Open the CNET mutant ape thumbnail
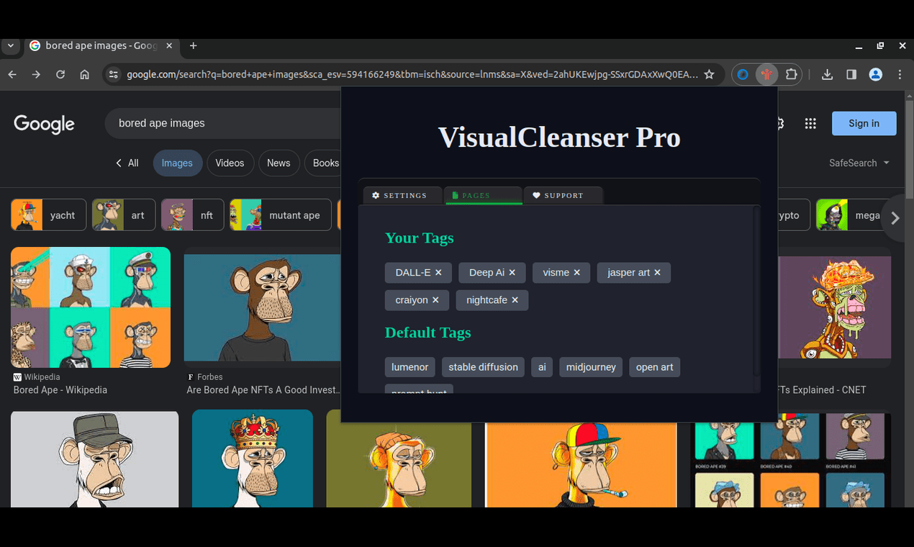Screen dimensions: 914x547 coord(835,307)
